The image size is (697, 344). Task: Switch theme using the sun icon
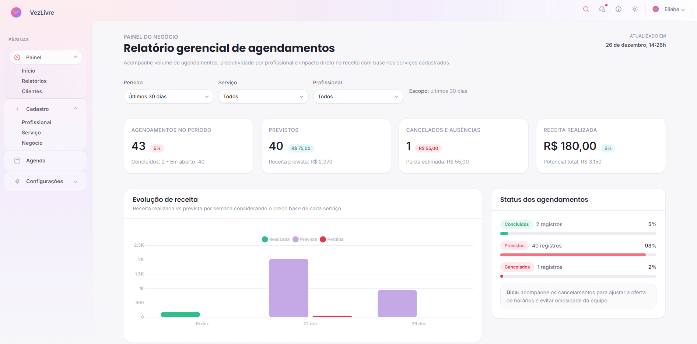coord(635,9)
